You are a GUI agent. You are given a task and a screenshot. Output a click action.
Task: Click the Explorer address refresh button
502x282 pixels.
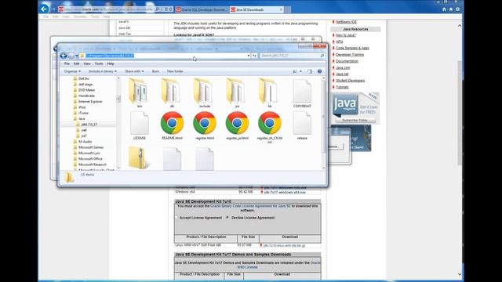(x=254, y=56)
